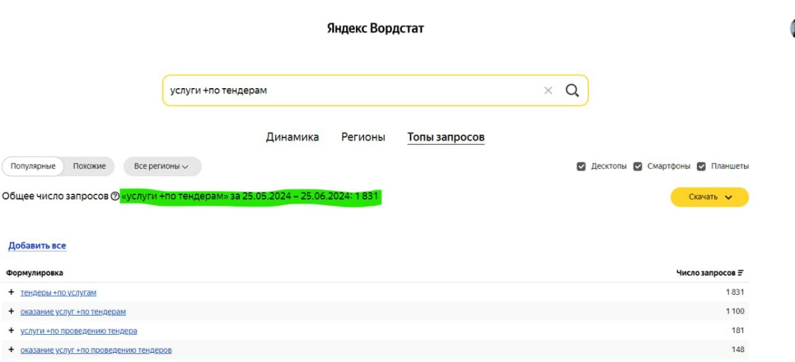Click the Добавить все link
795x362 pixels.
click(x=37, y=246)
